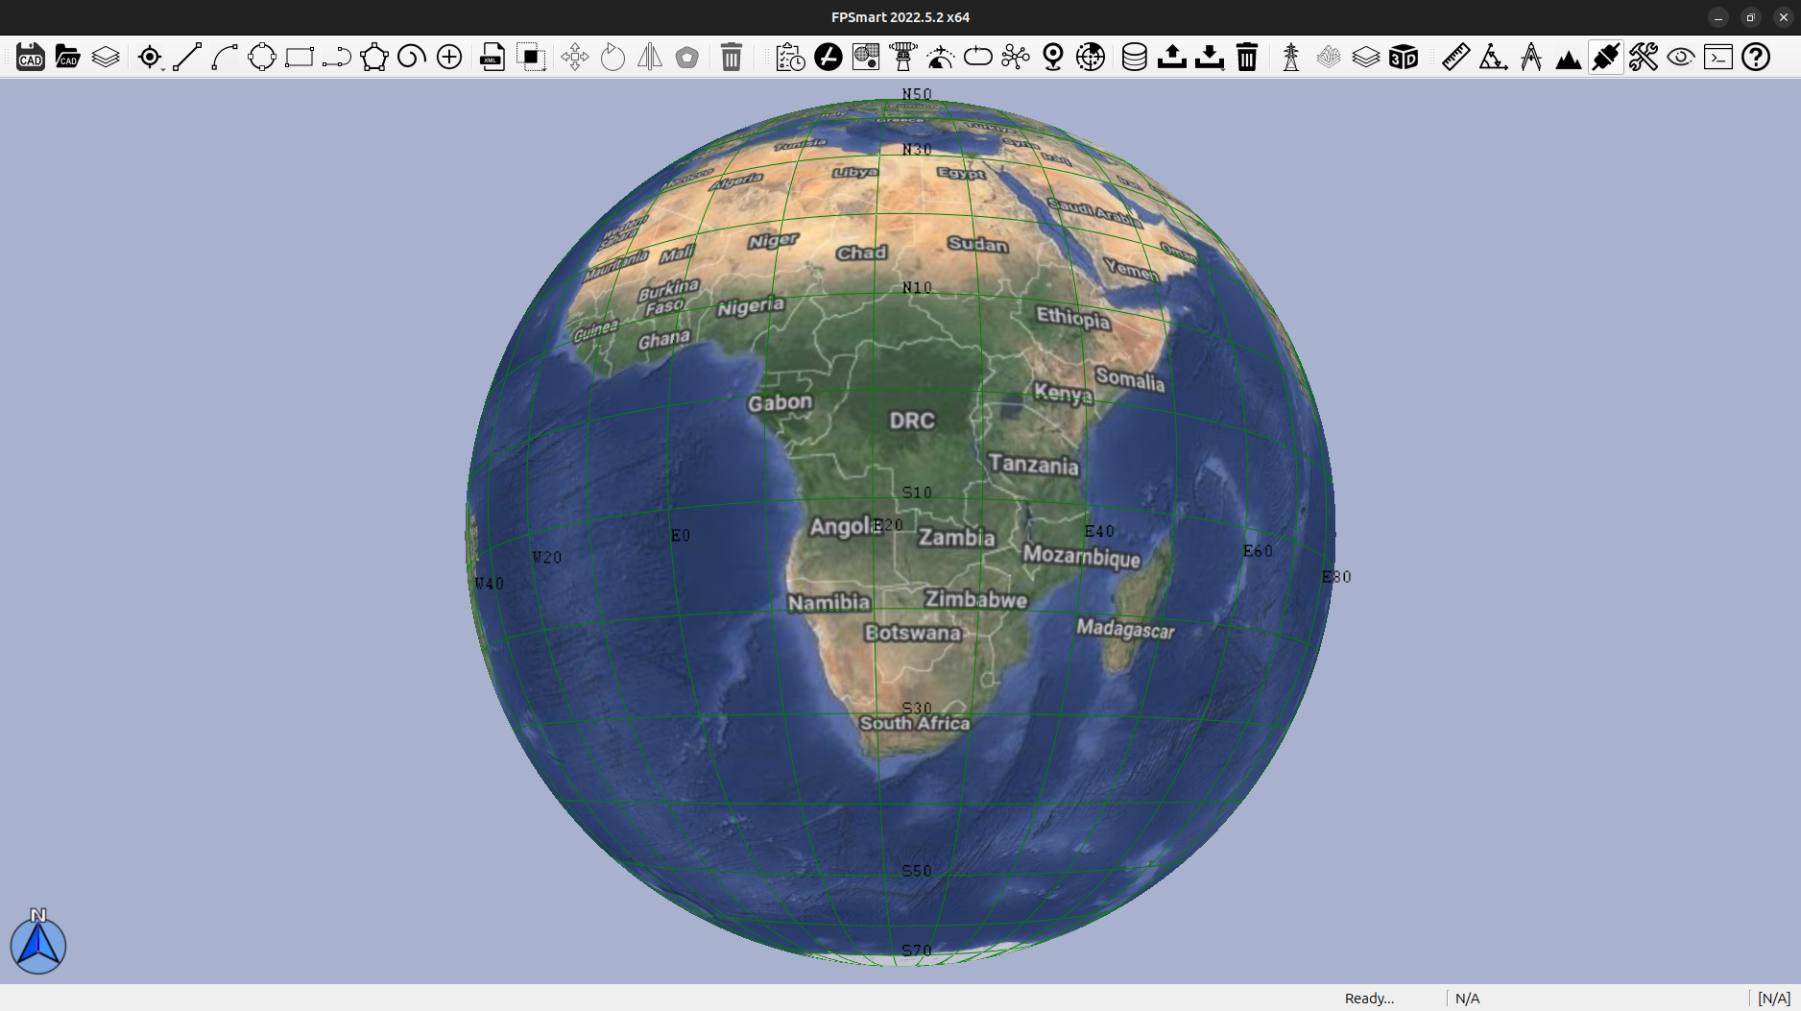Expand the point target tool dropdown arrow
Screen dimensions: 1801x1011
coord(163,69)
